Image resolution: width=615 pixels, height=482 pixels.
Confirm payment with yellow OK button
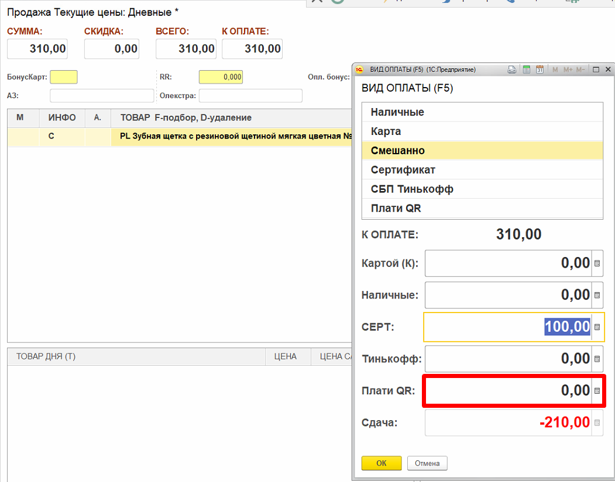[382, 463]
